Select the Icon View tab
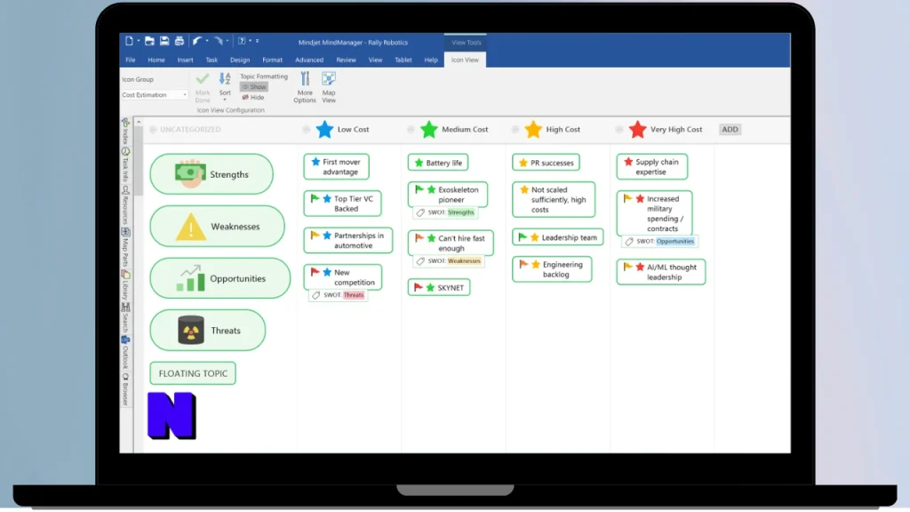 click(x=465, y=60)
